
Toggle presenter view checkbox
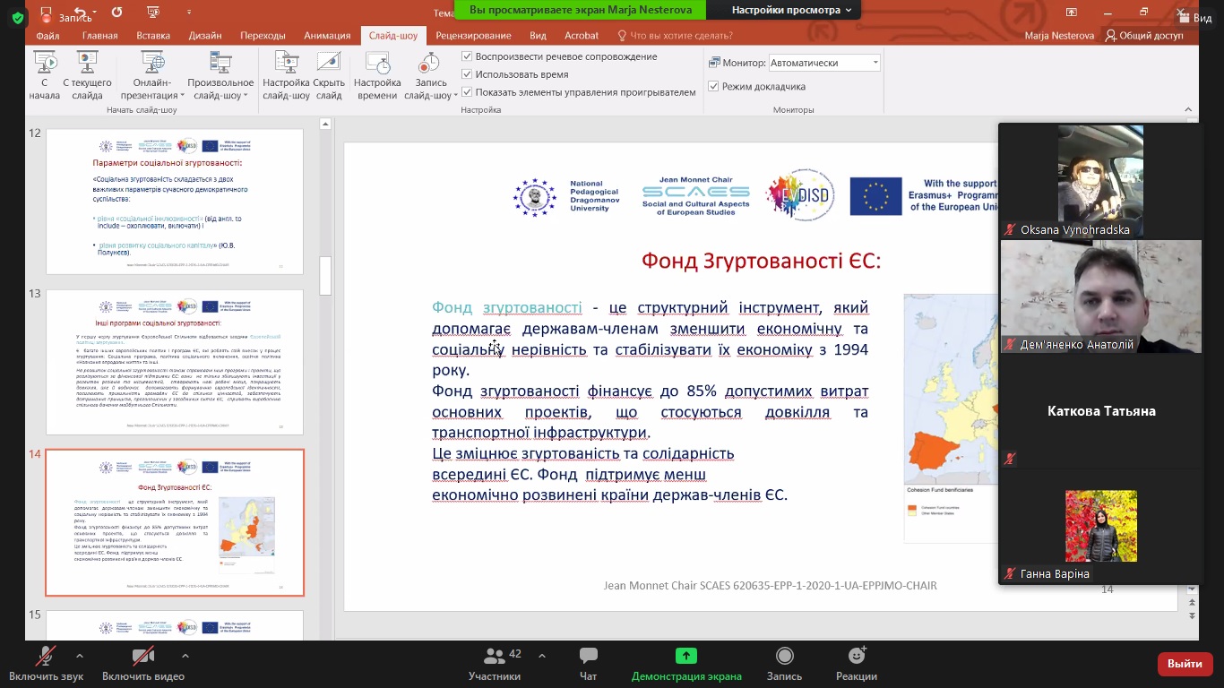(x=714, y=87)
